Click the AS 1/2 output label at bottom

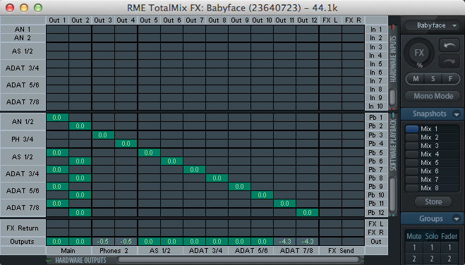tap(160, 251)
